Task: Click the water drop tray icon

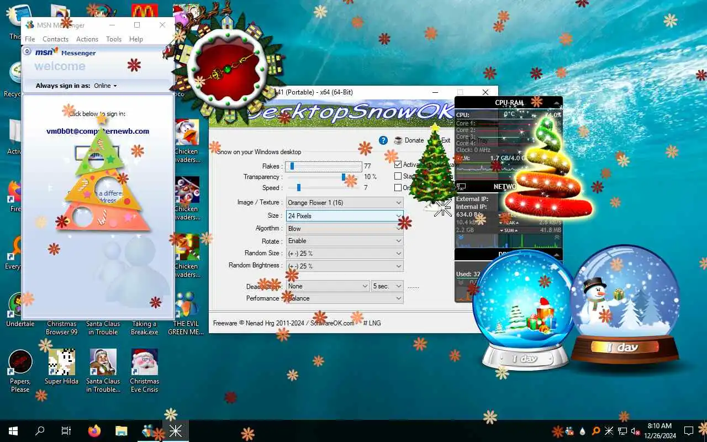Action: pyautogui.click(x=583, y=431)
